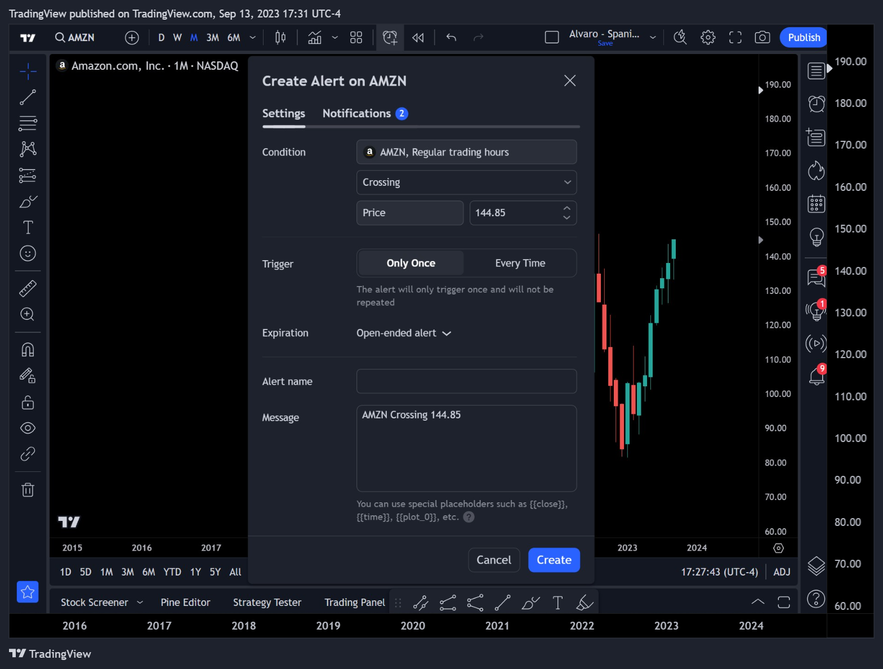
Task: Open the Price dropdown field
Action: [x=410, y=213]
